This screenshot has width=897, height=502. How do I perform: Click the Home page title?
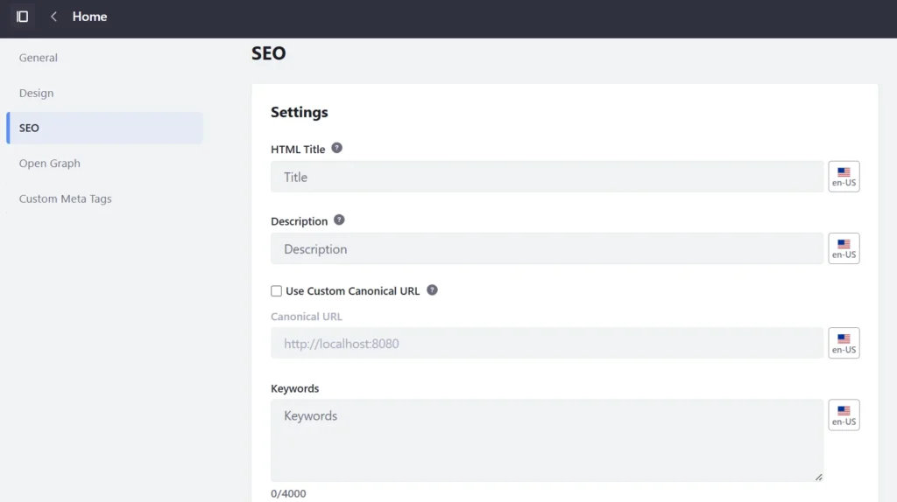(89, 17)
